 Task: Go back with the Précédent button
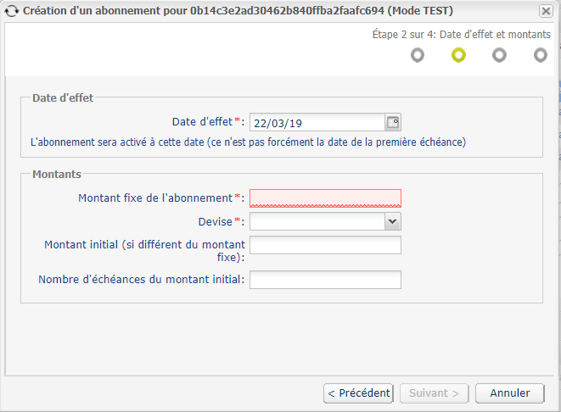(358, 393)
